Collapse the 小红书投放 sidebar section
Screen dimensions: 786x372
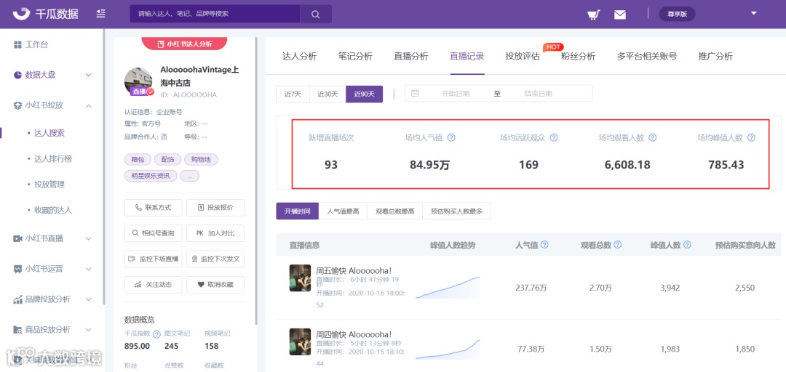coord(52,105)
